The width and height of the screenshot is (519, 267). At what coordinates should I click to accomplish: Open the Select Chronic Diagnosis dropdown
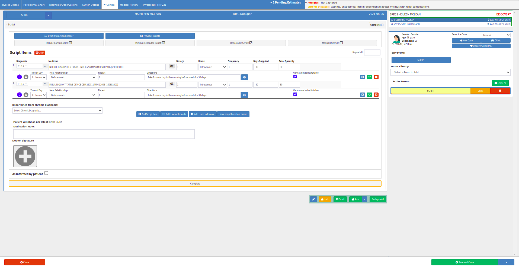coord(57,111)
